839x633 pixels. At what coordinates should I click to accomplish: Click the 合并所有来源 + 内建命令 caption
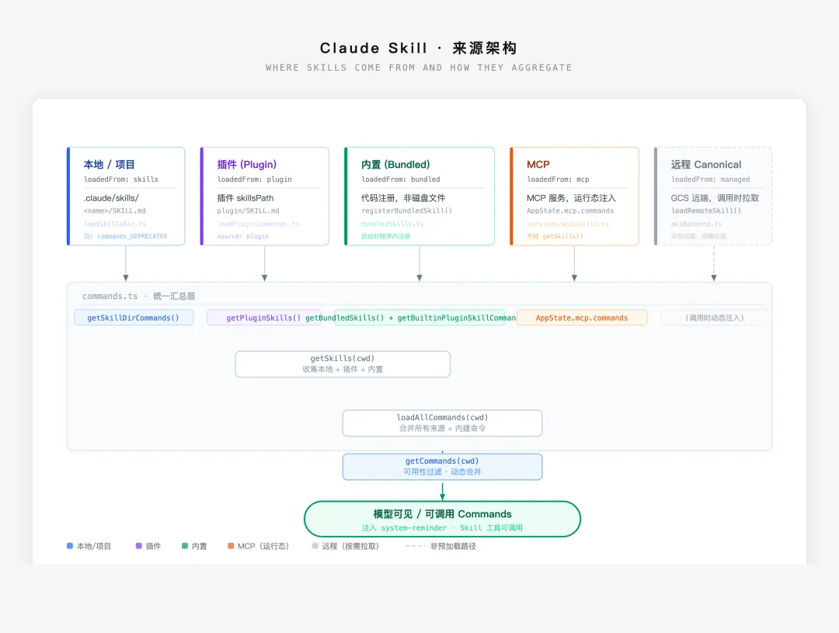pos(442,428)
